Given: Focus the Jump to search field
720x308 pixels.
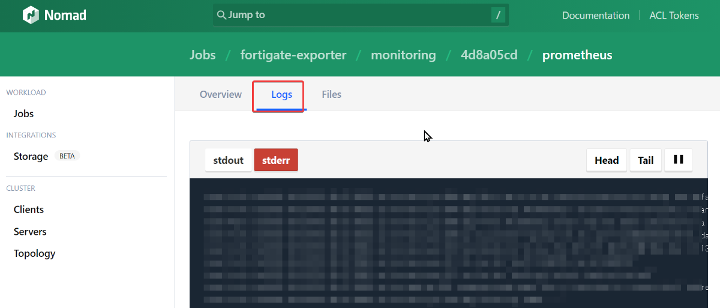Looking at the screenshot, I should (361, 15).
